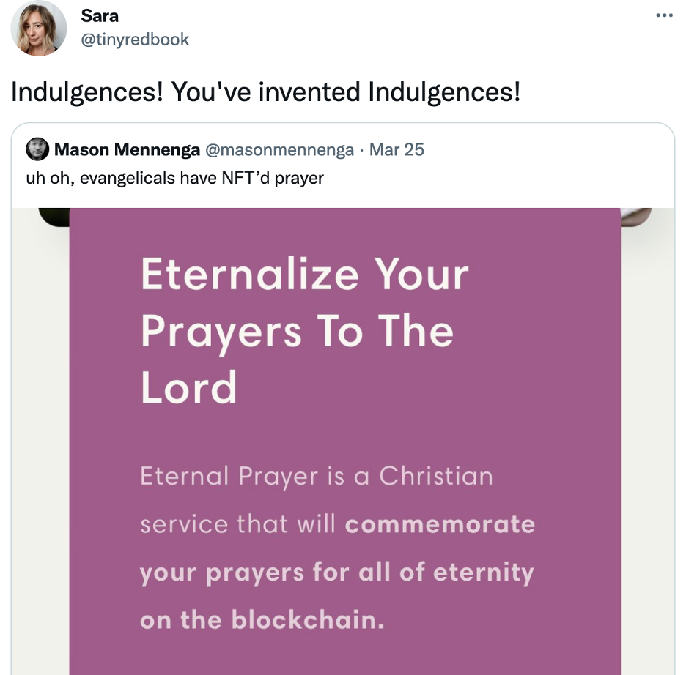Click the @masonmennenga handle
Screen dimensions: 686x675
coord(279,150)
